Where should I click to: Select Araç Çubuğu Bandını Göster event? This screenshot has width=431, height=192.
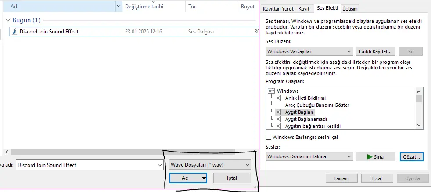point(317,105)
